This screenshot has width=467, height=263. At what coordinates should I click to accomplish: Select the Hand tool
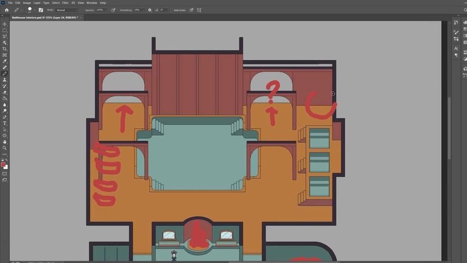point(5,142)
